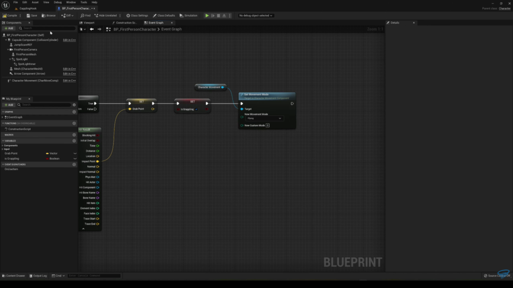Click the Find tool

[85, 15]
